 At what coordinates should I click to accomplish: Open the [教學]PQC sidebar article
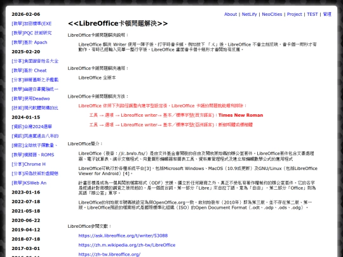[32, 33]
